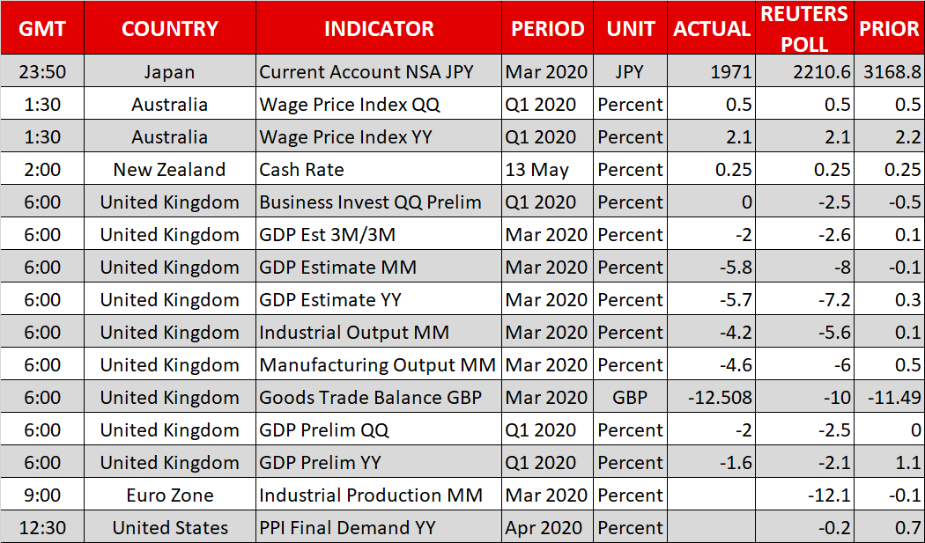Select Current Account NSA JPY cell
The height and width of the screenshot is (543, 925).
(366, 72)
